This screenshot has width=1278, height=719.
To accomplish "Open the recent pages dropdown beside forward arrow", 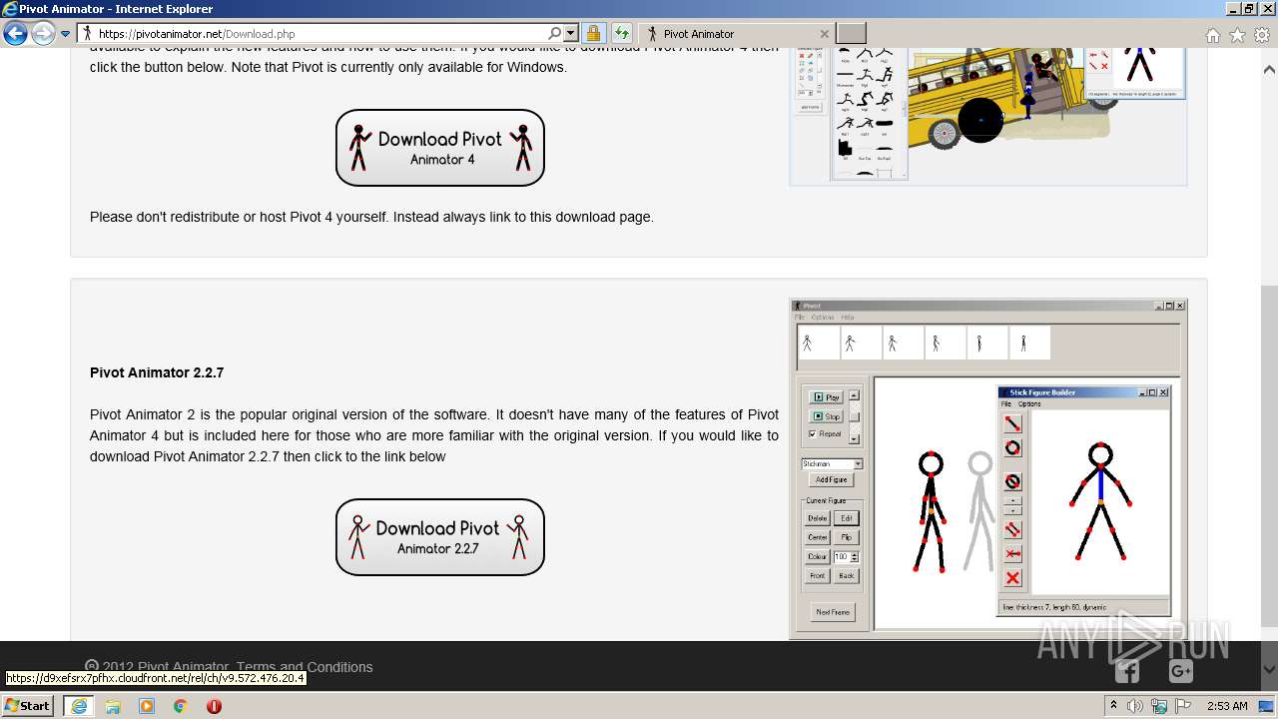I will 66,34.
